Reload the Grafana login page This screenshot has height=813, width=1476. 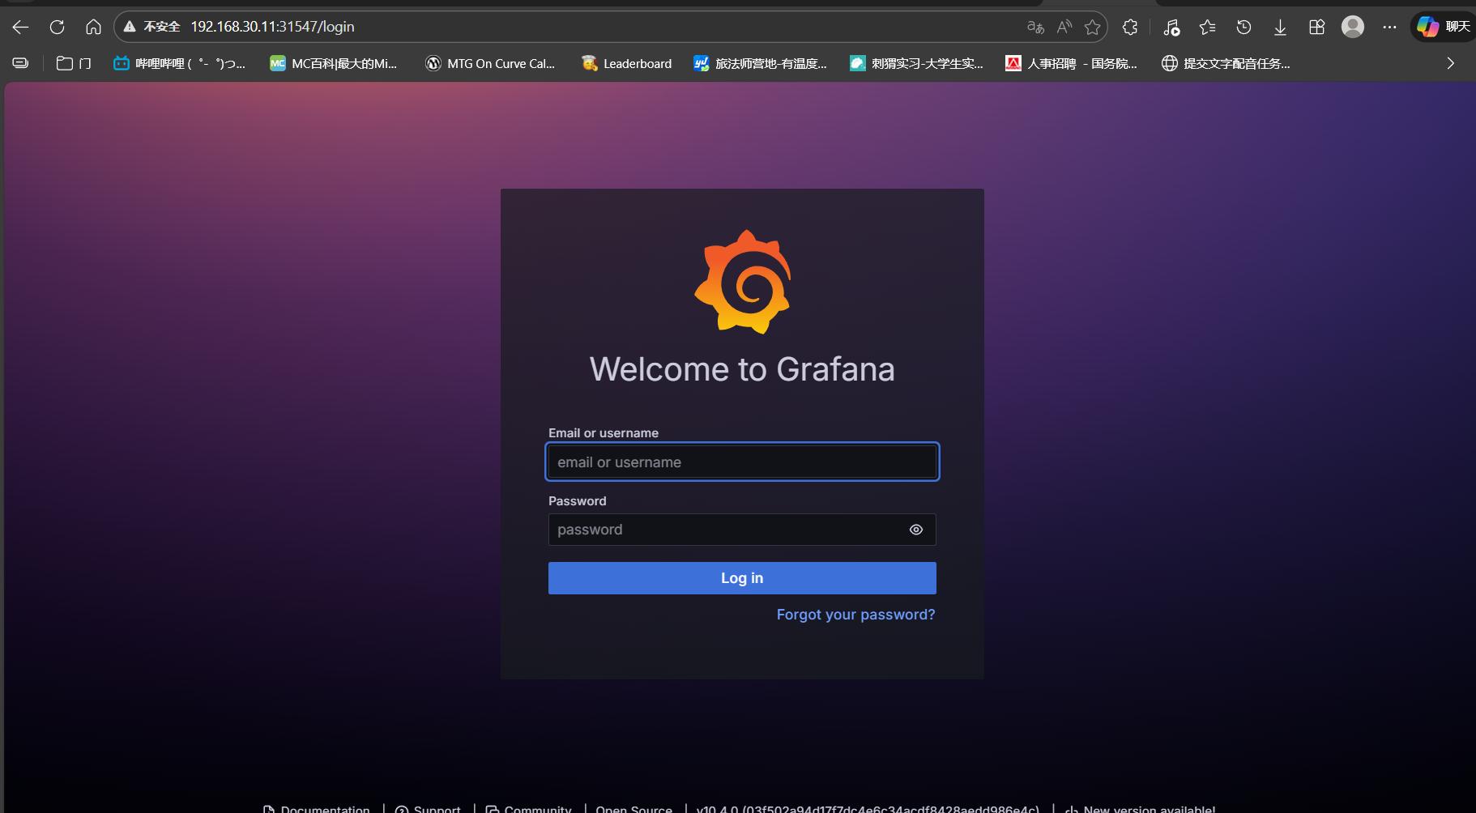(57, 27)
